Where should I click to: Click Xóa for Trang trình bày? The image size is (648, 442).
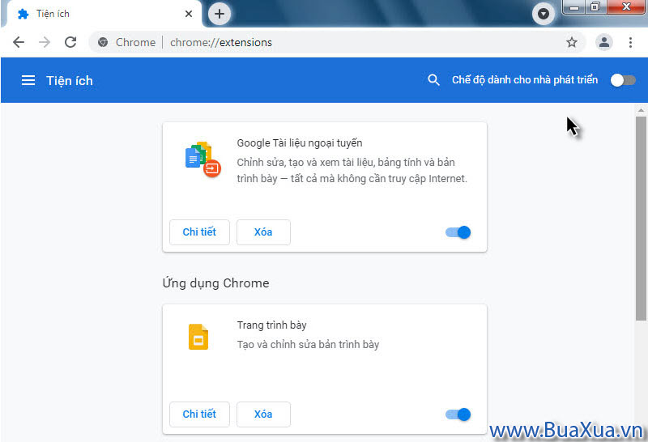pyautogui.click(x=263, y=414)
